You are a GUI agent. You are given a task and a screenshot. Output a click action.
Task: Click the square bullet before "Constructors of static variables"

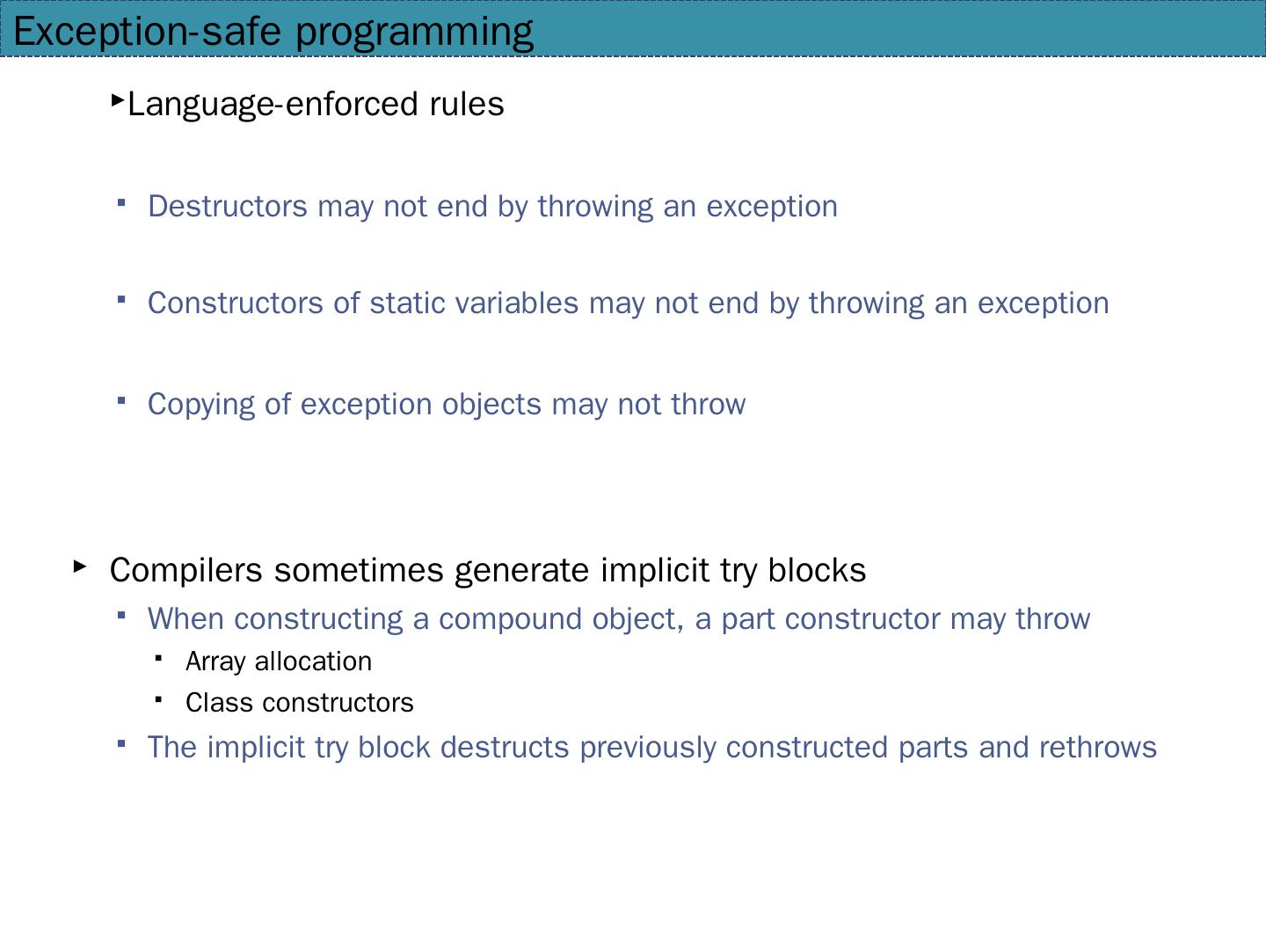(121, 300)
